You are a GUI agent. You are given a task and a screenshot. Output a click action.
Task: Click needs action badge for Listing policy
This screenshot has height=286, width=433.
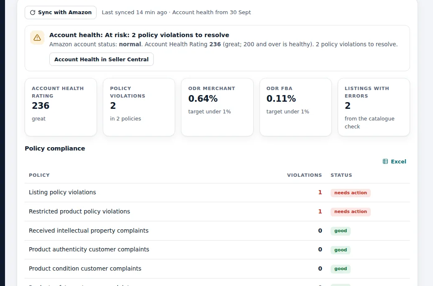pyautogui.click(x=350, y=193)
